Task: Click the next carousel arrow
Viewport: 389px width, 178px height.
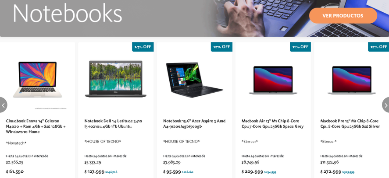Action: pos(385,105)
